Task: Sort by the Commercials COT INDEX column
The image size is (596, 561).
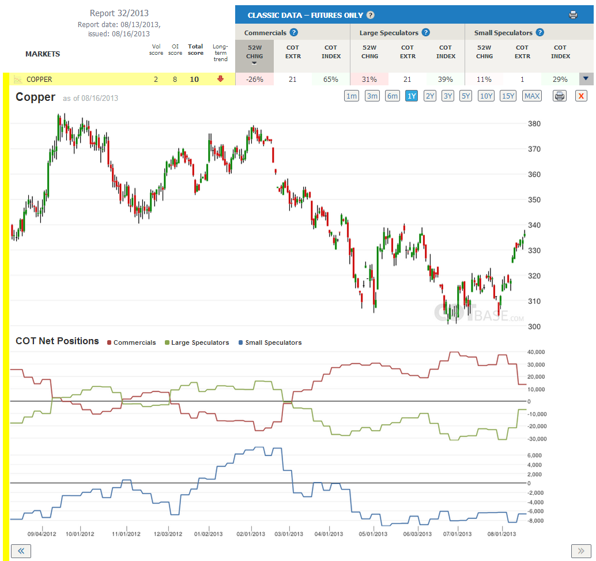Action: point(331,52)
